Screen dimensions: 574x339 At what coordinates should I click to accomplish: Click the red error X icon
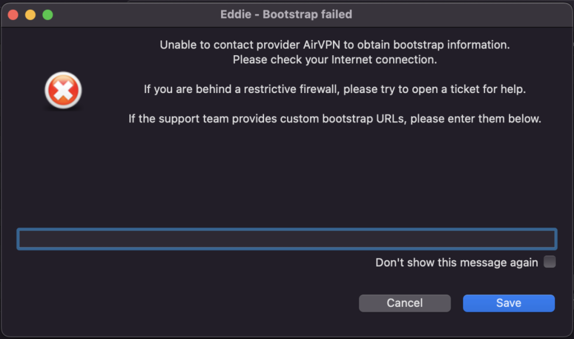[63, 90]
